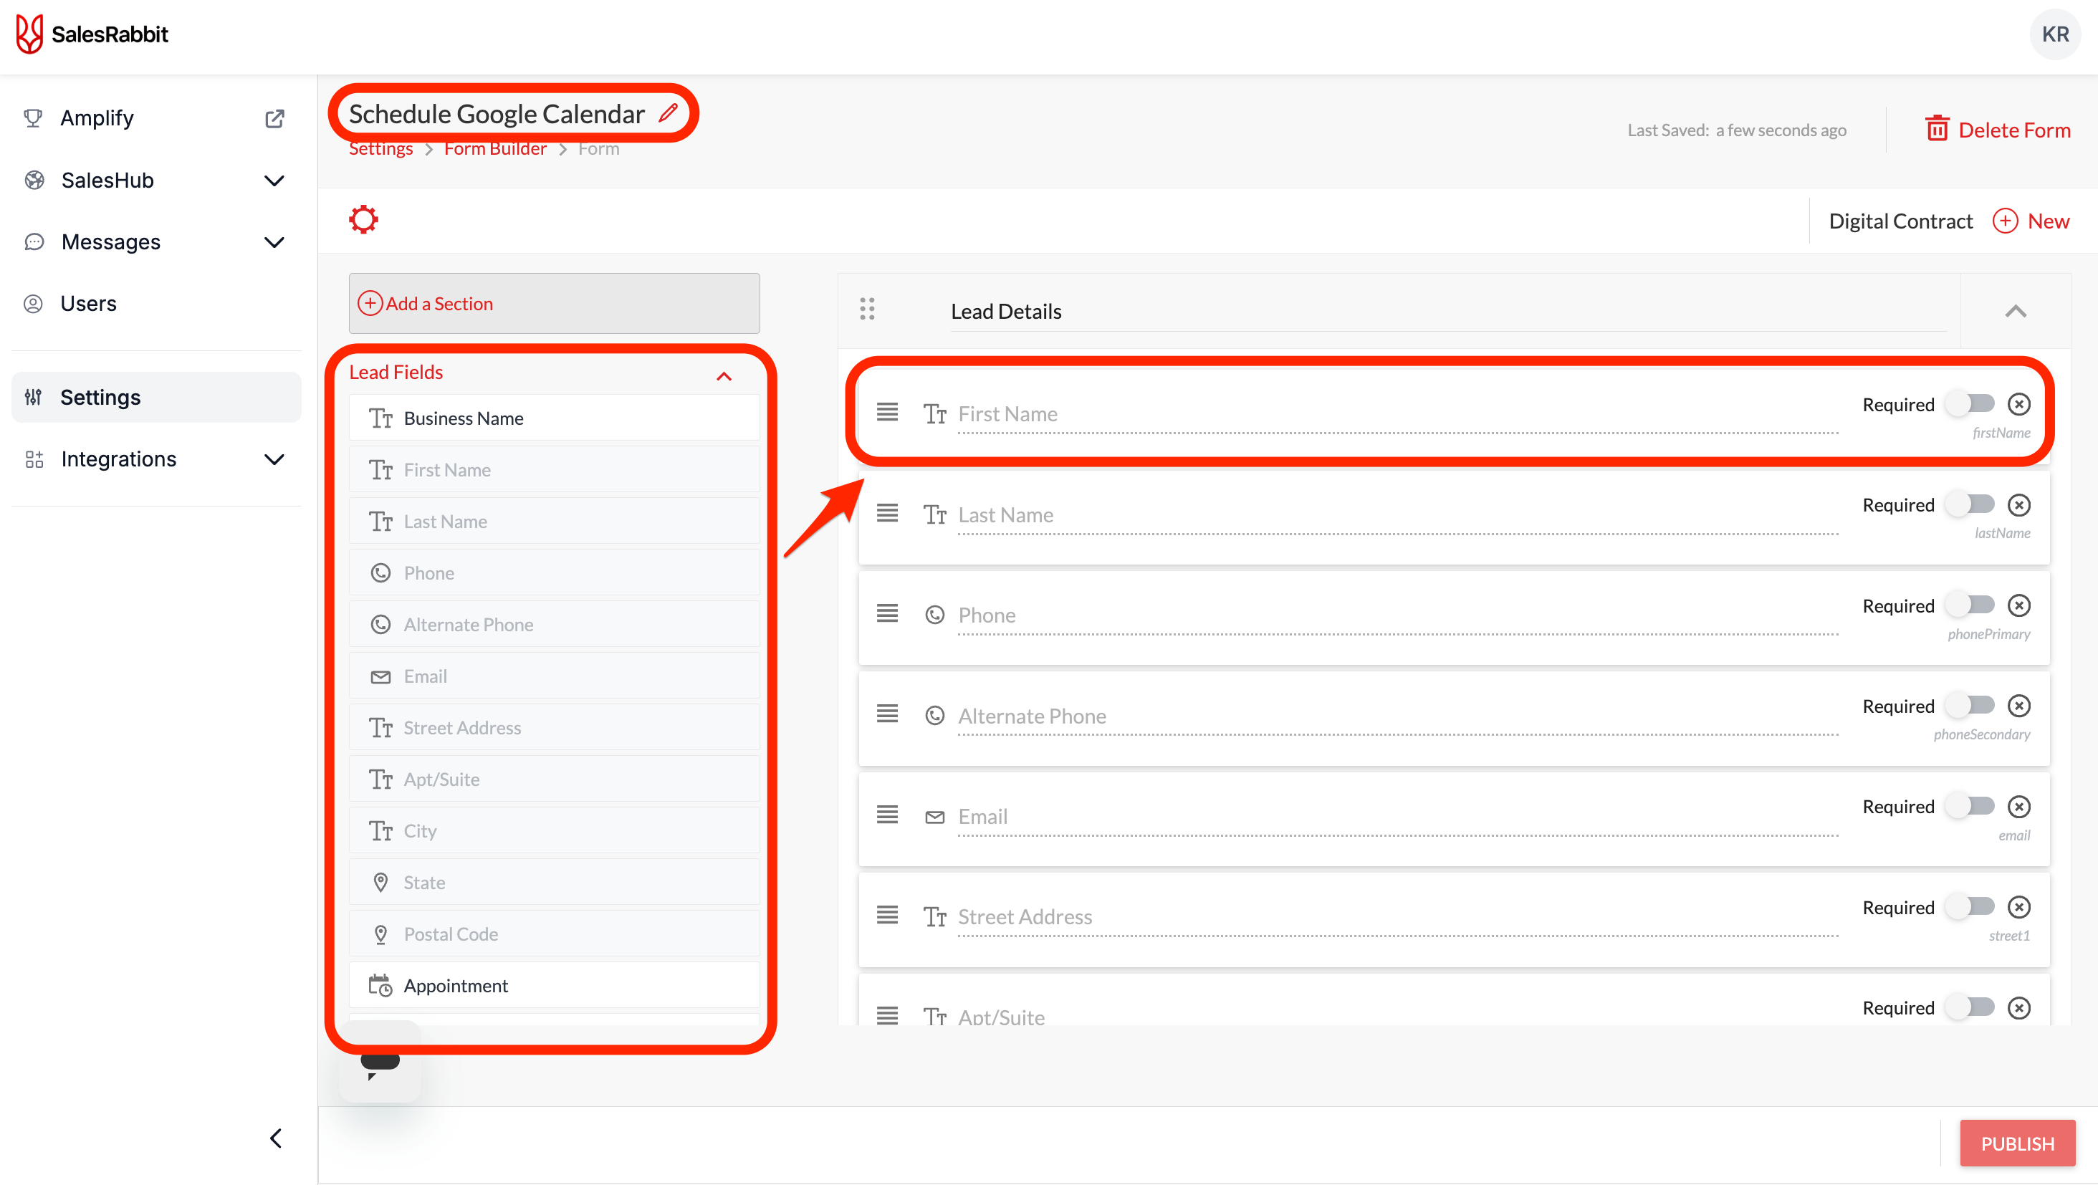The image size is (2098, 1185).
Task: Click the chat bubble widget icon
Action: pyautogui.click(x=380, y=1062)
